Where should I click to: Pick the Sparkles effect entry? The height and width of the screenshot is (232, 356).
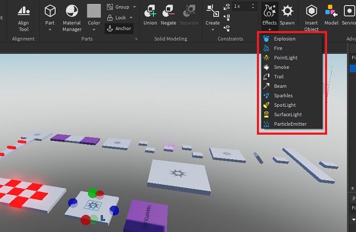(283, 96)
